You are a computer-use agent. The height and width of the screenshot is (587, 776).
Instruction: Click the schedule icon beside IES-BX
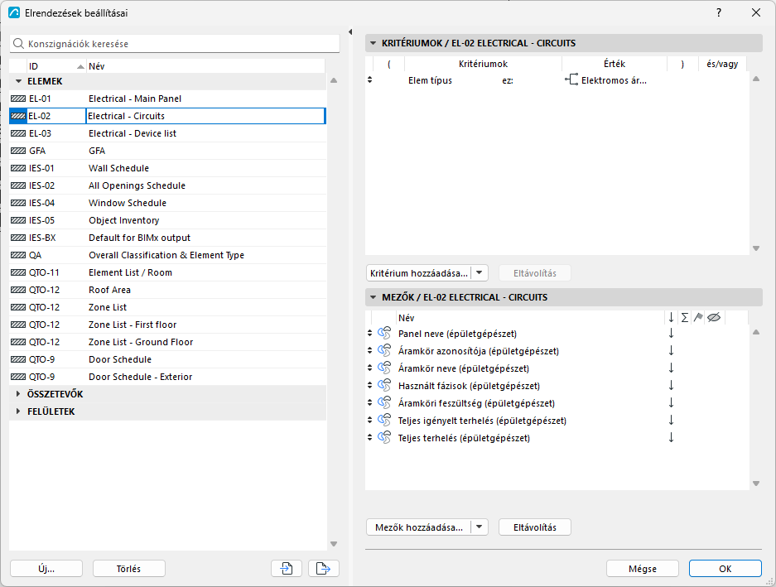click(x=18, y=238)
